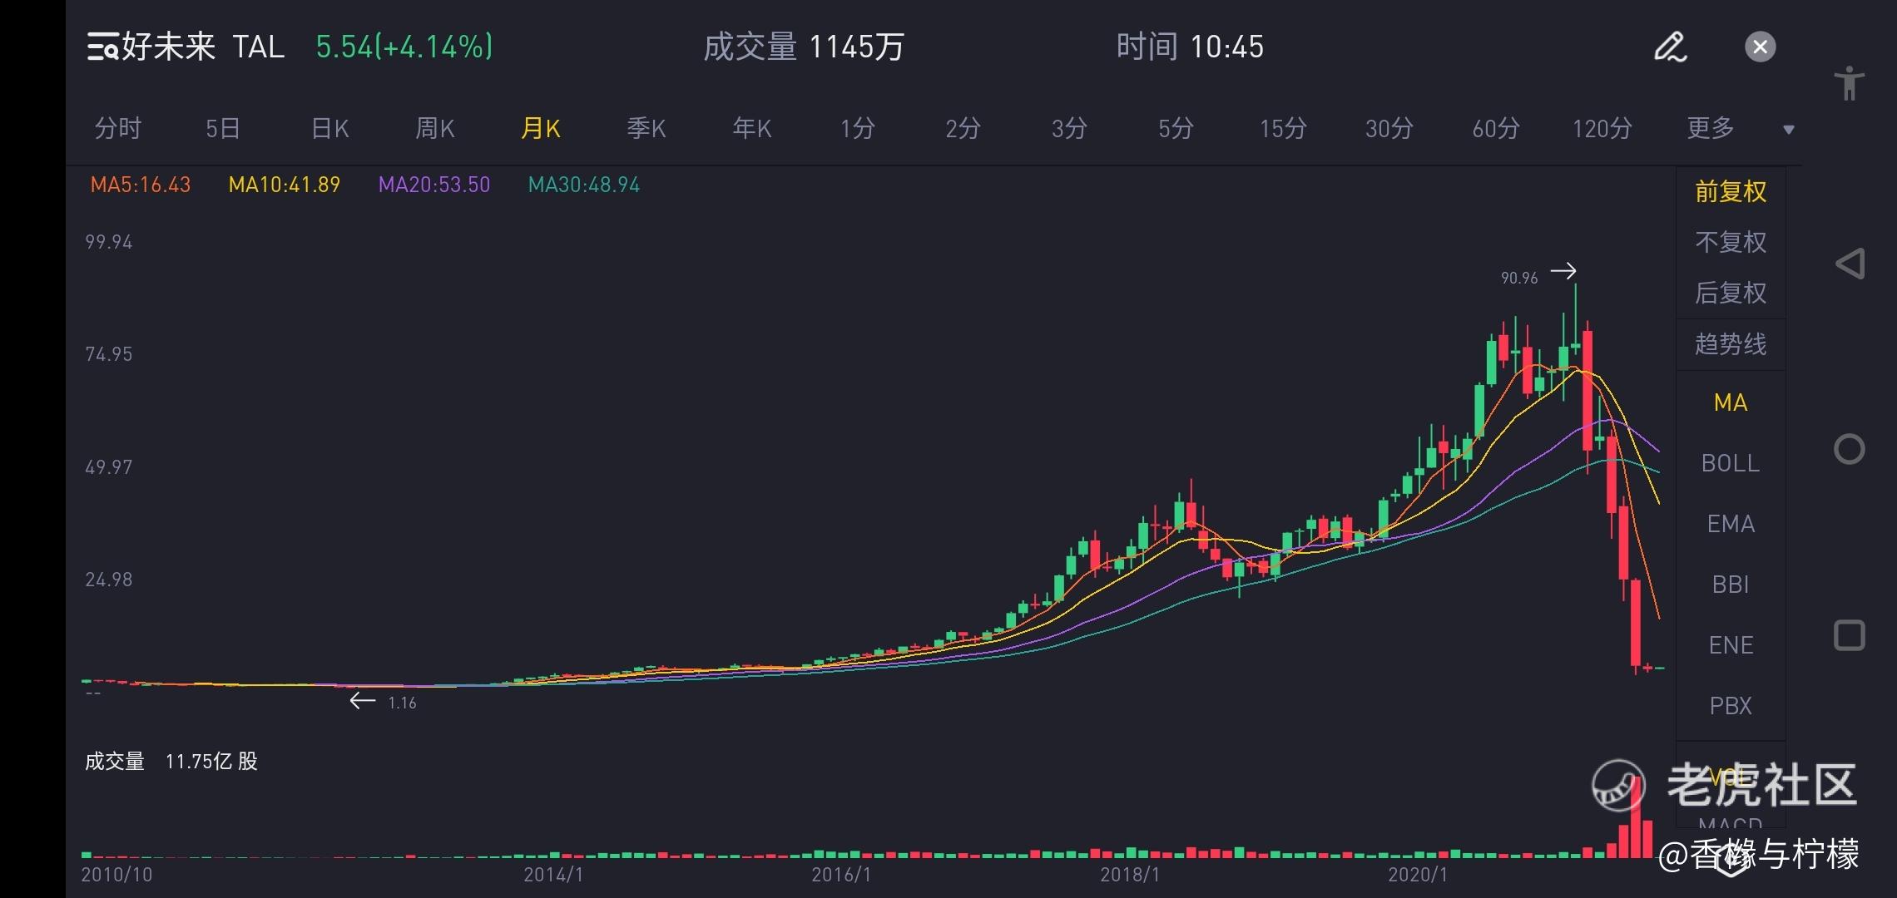Tap the pencil drawing tool icon
The width and height of the screenshot is (1897, 898).
click(x=1670, y=47)
